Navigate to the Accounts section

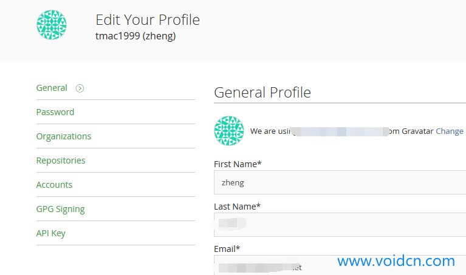point(54,185)
